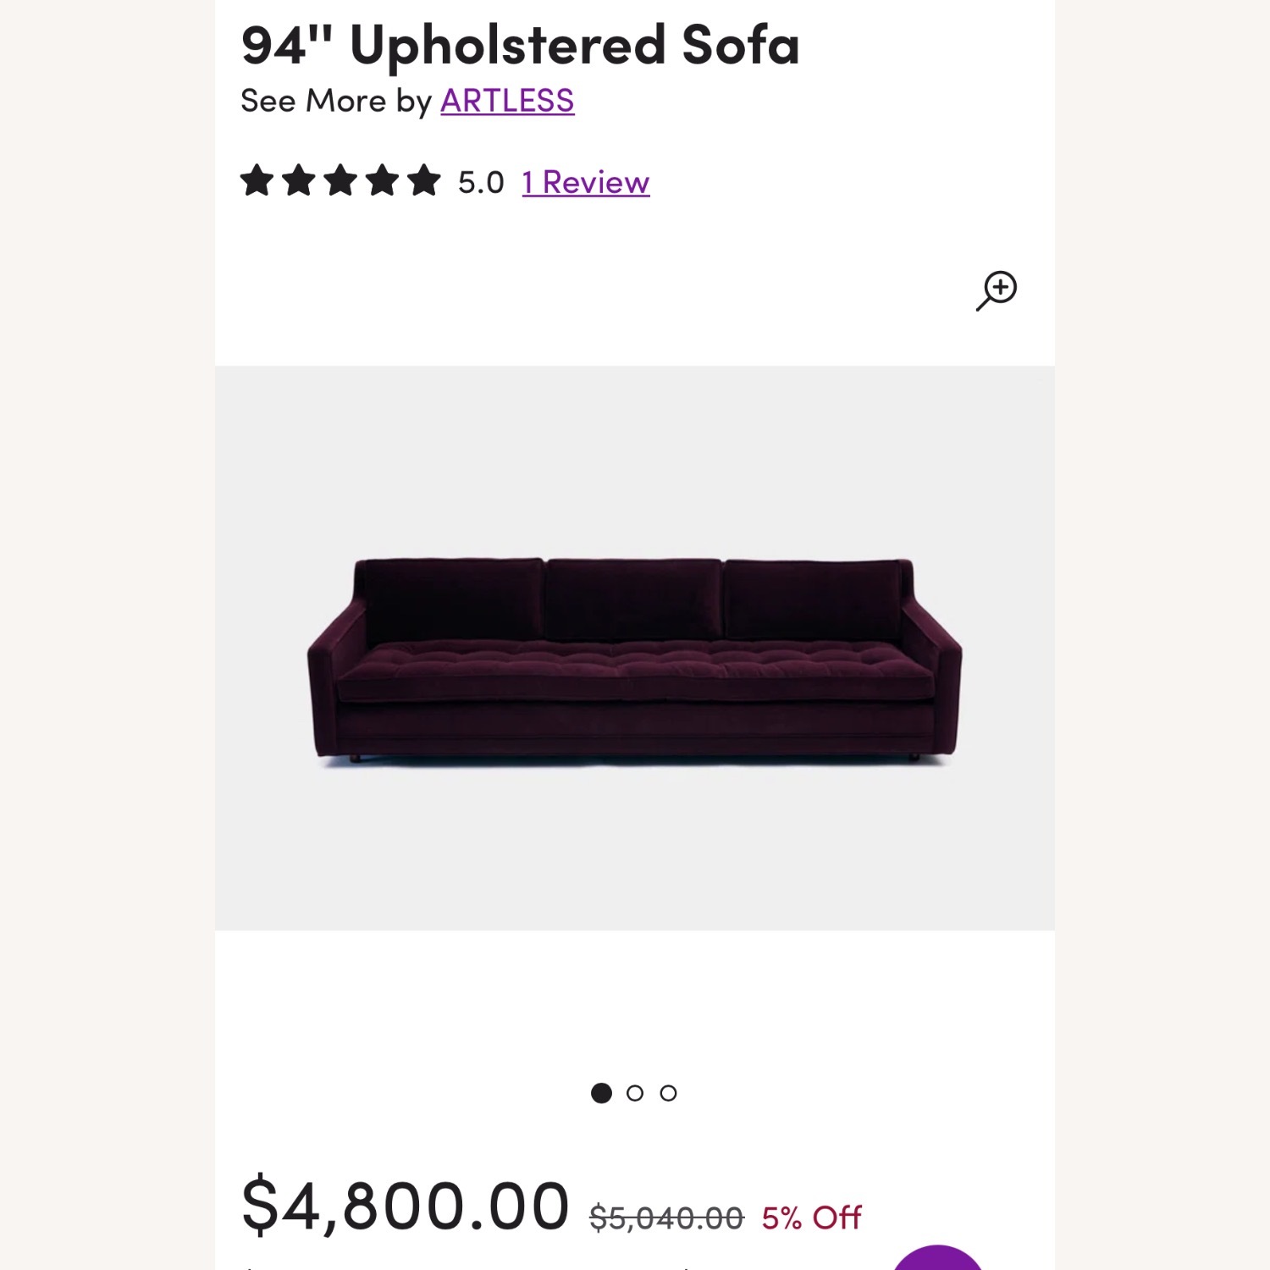Click the second rating star

click(x=299, y=181)
